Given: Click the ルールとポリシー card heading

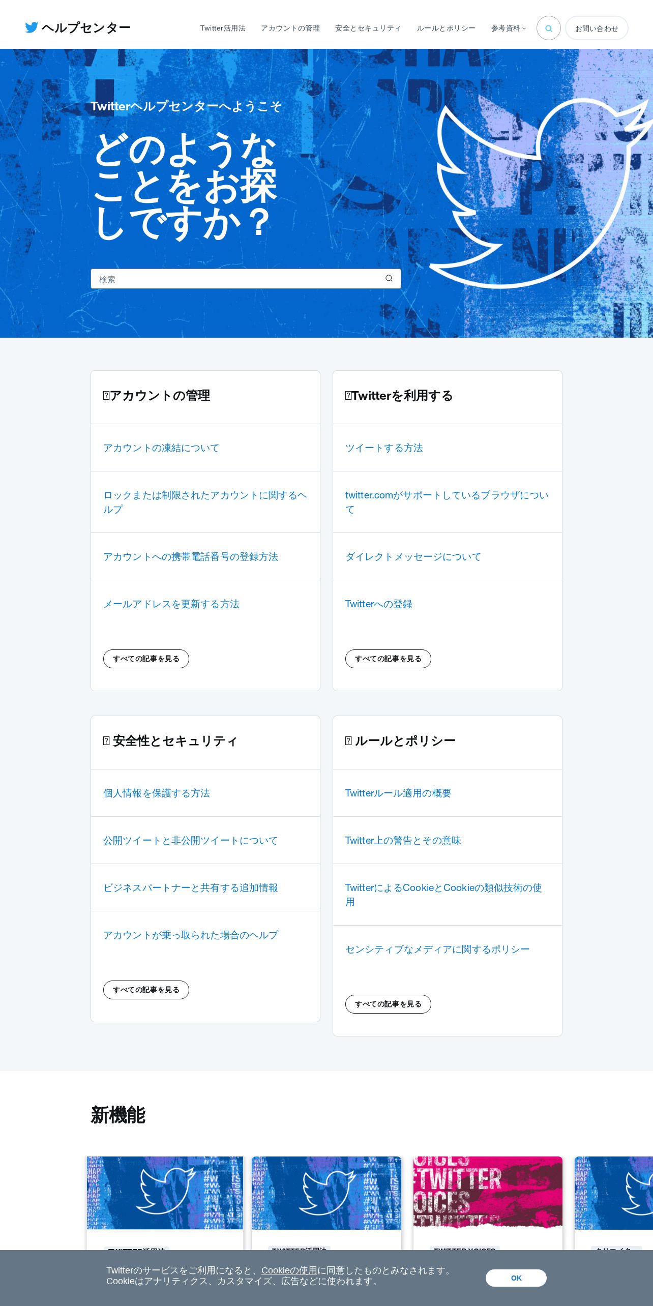Looking at the screenshot, I should click(x=400, y=741).
